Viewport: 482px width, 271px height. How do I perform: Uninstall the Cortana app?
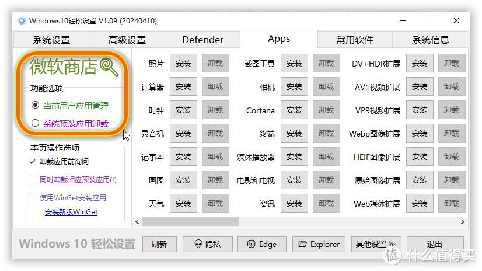click(326, 110)
